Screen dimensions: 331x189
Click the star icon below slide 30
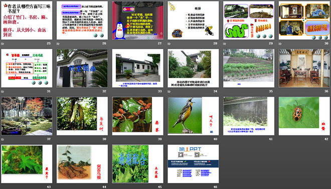click(x=280, y=44)
